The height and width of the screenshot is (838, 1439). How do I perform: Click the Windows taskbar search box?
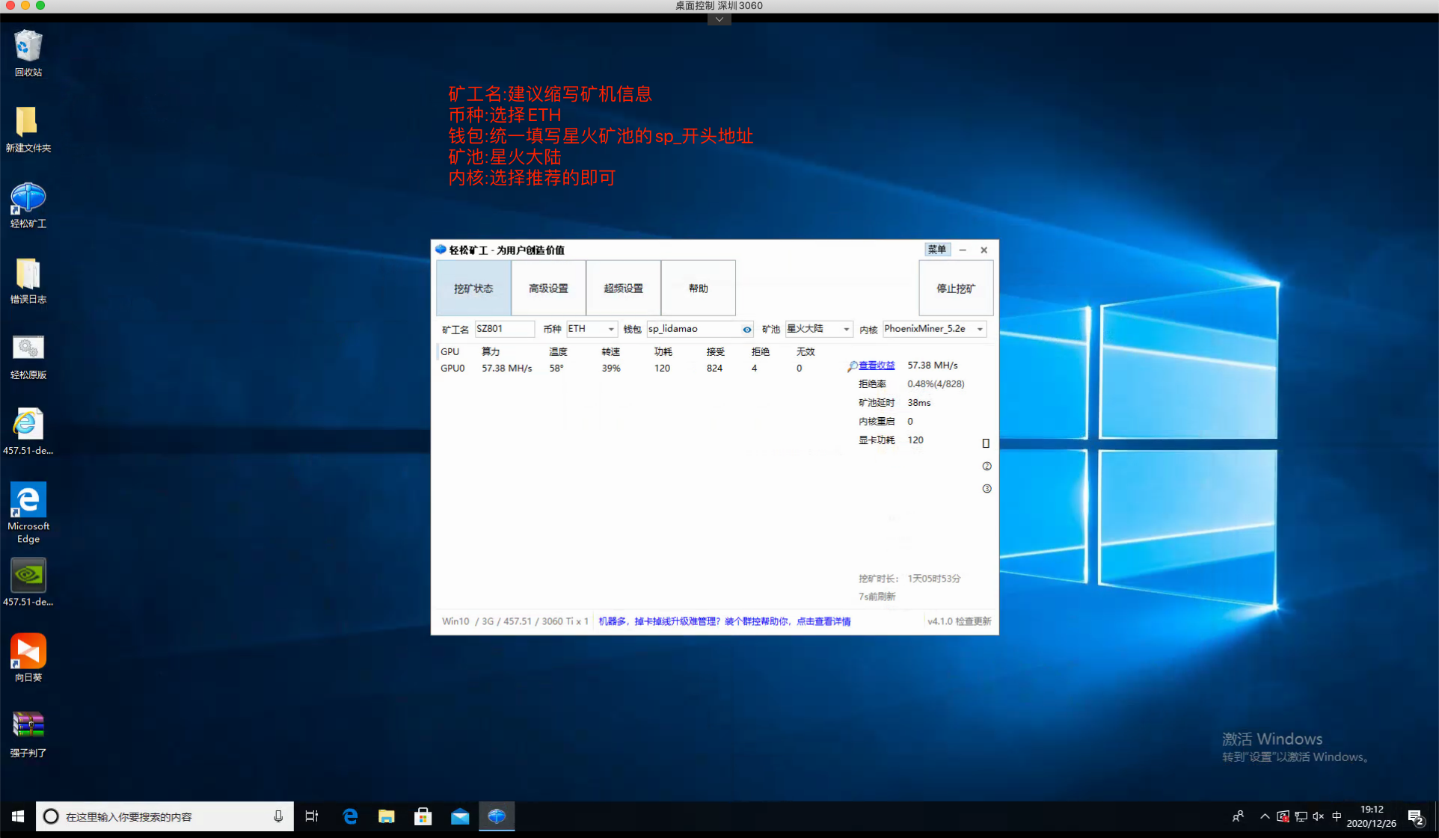tap(165, 816)
